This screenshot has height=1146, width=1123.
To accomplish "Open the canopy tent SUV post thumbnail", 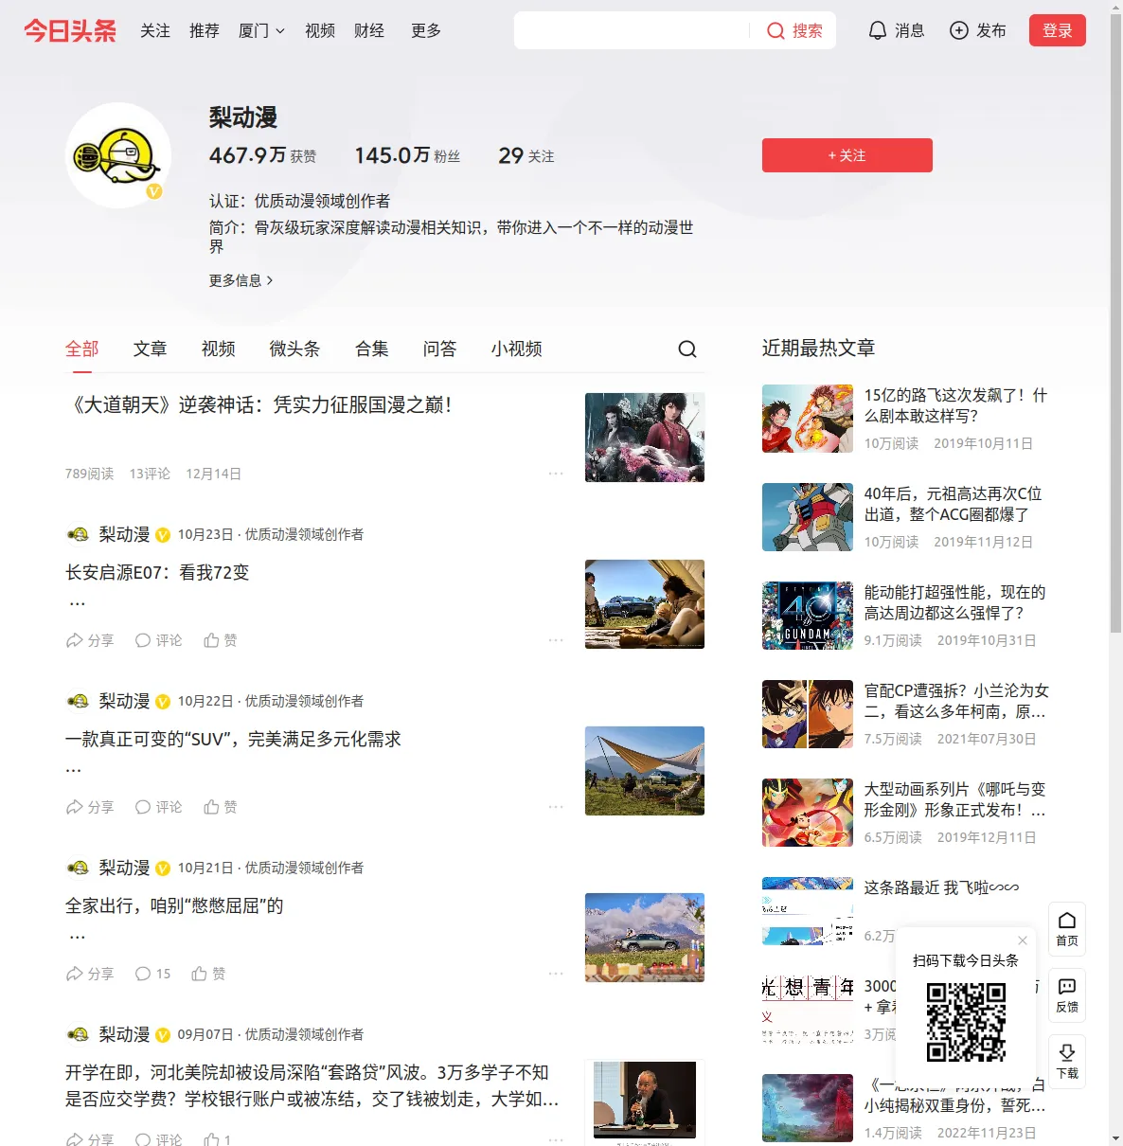I will coord(645,771).
